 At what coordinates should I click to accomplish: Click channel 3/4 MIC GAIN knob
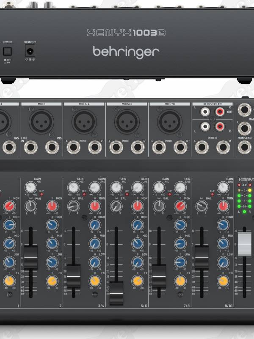(x=73, y=187)
